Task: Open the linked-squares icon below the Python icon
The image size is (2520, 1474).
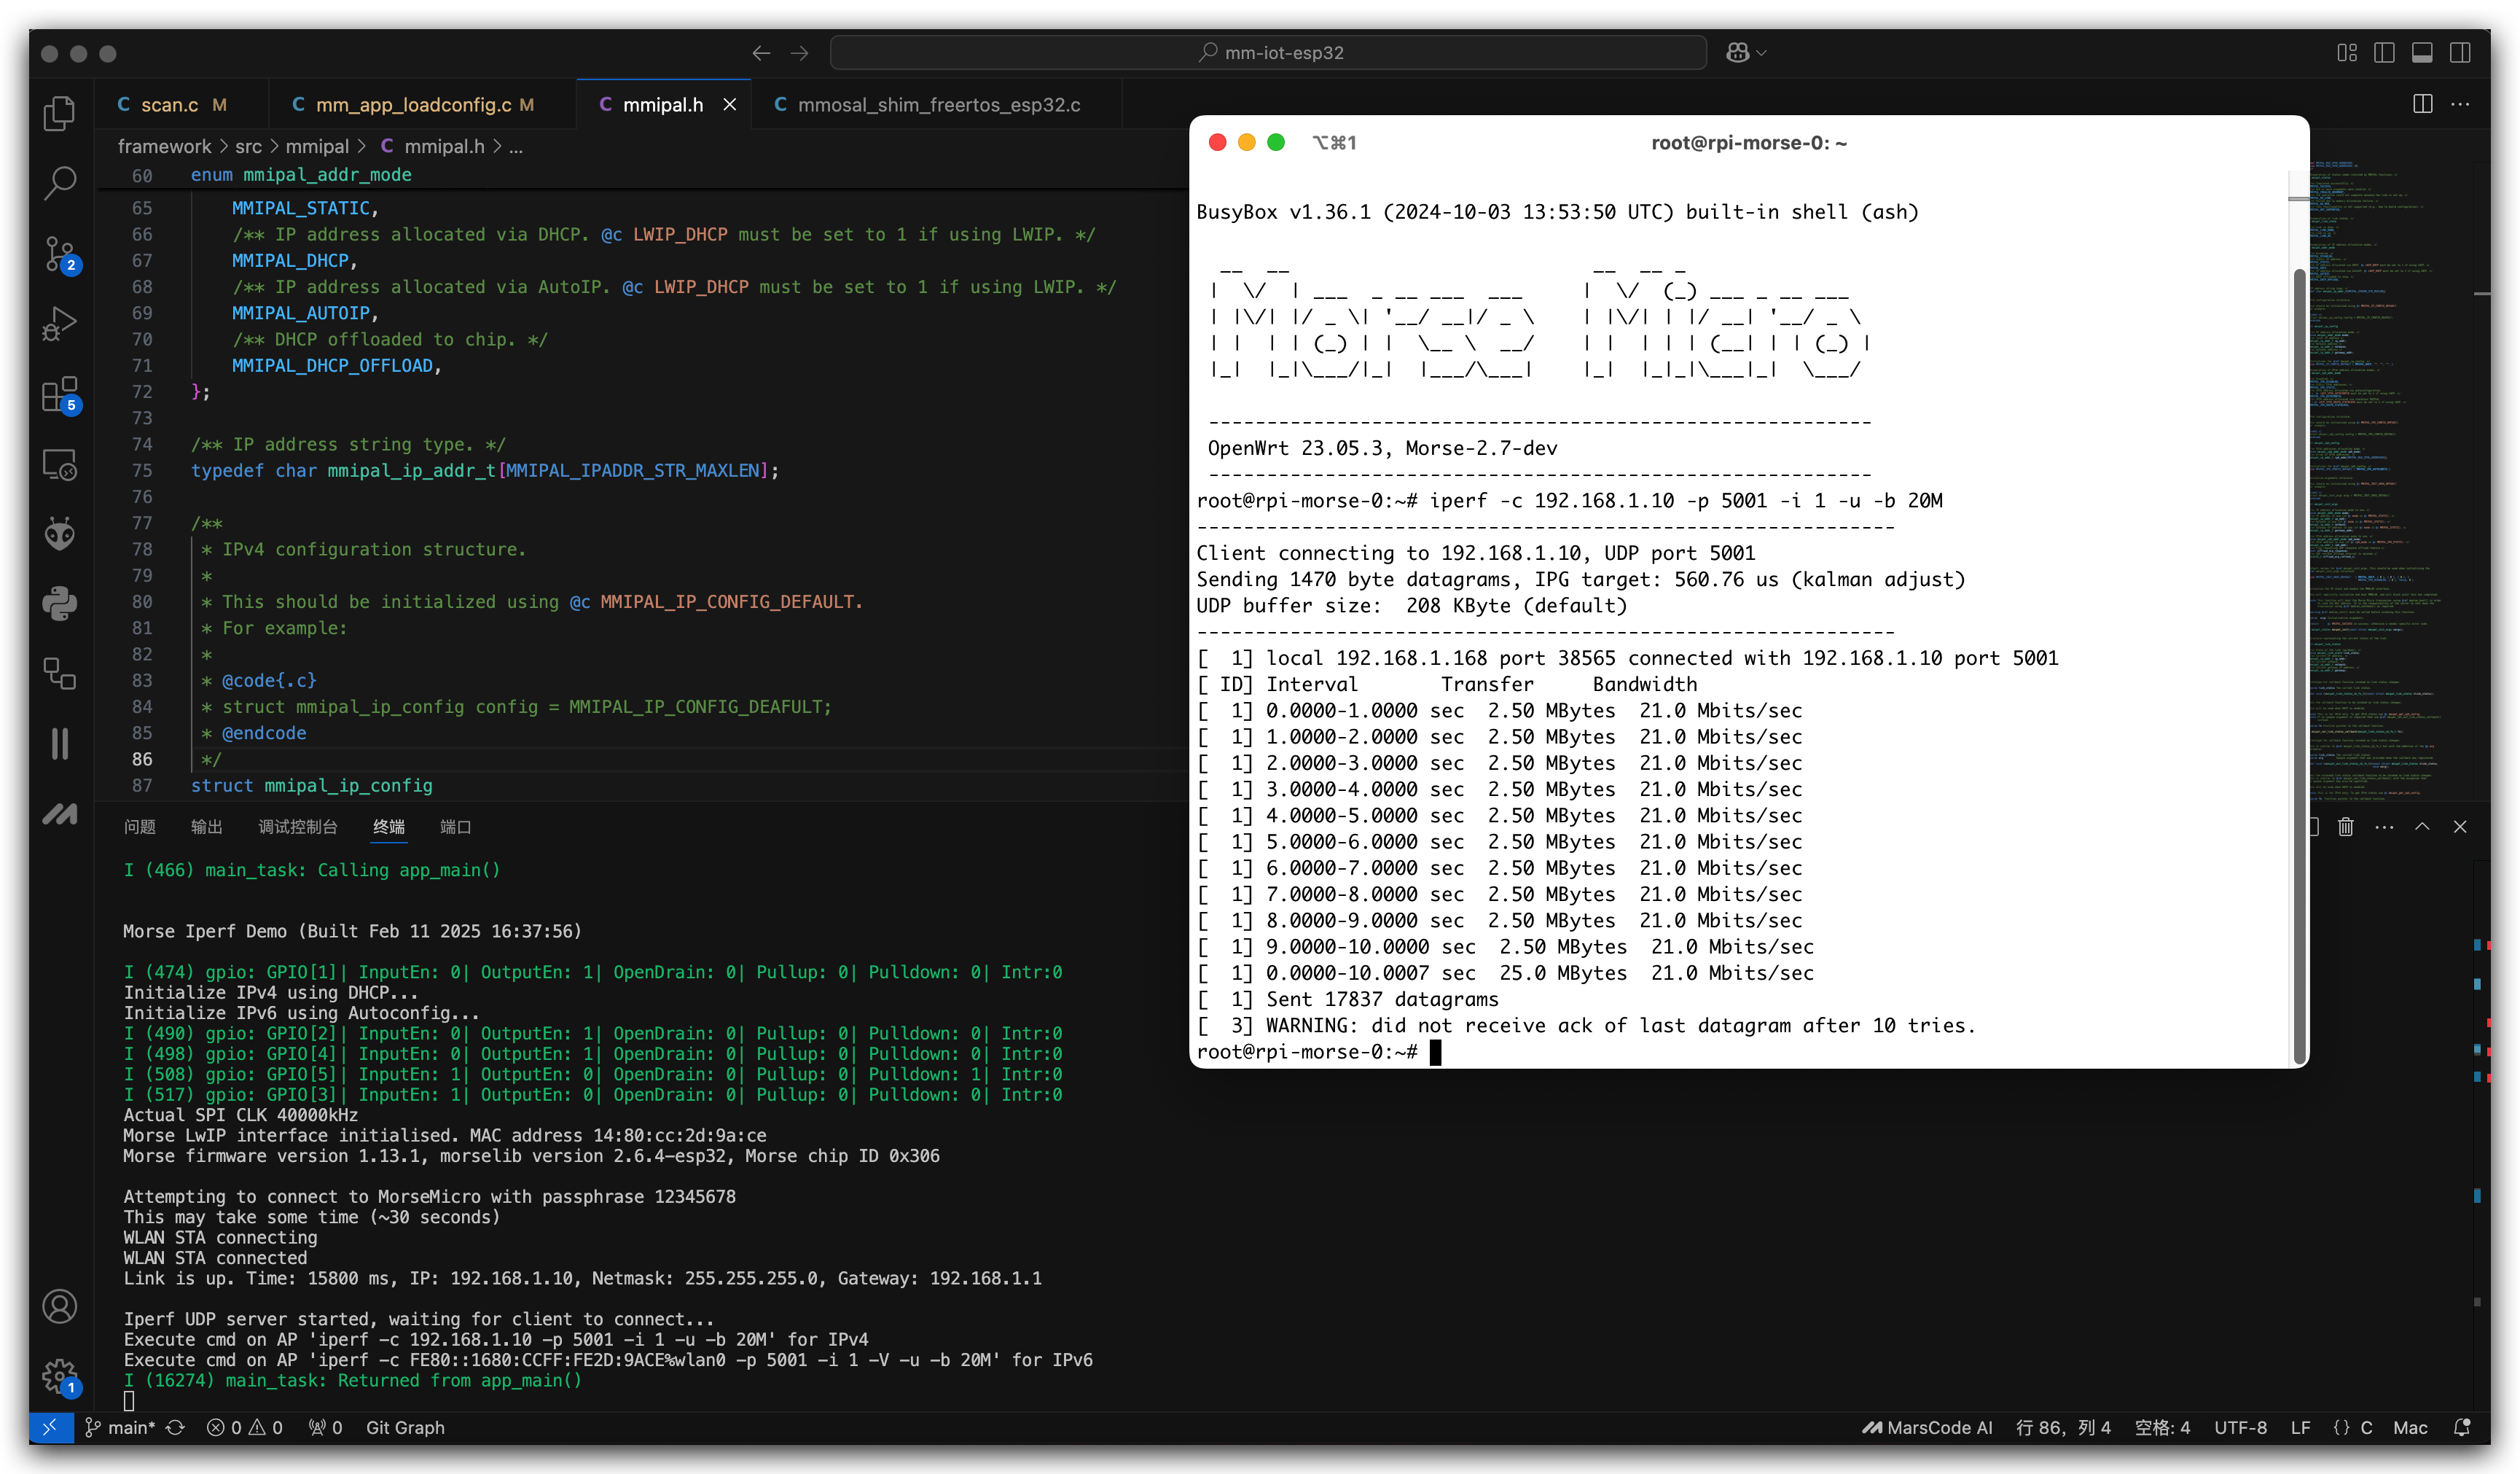Action: coord(60,674)
